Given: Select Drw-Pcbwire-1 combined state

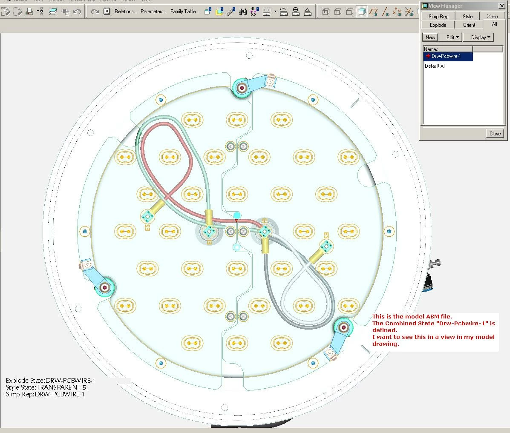Looking at the screenshot, I should (x=448, y=56).
